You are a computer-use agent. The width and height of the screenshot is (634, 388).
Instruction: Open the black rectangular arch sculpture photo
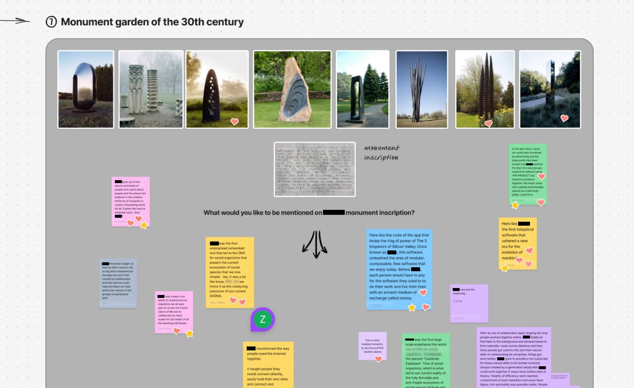tap(363, 89)
